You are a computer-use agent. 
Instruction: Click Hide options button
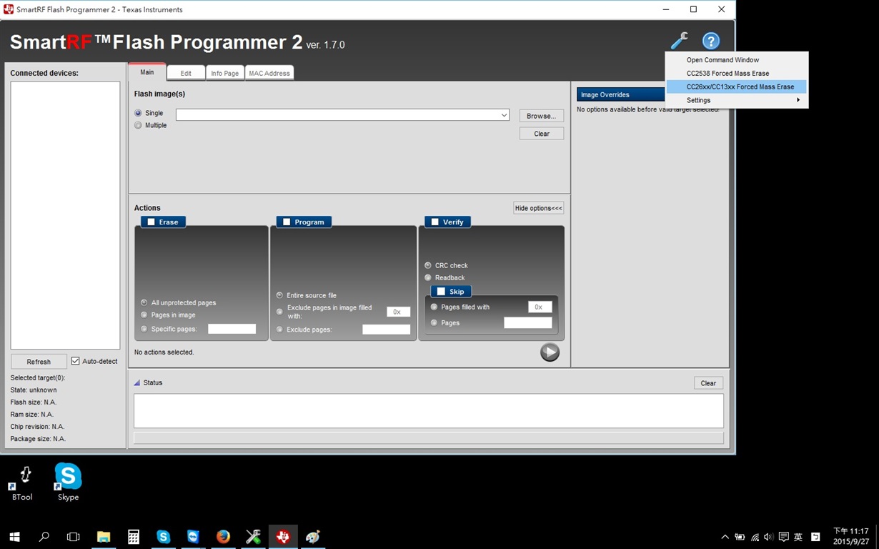539,208
